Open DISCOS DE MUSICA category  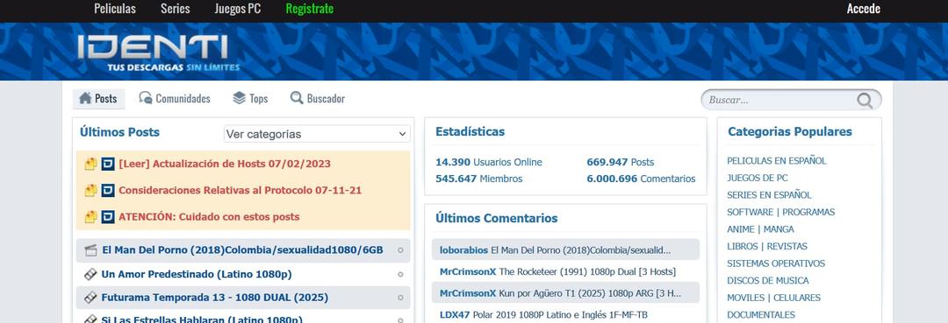[x=768, y=281]
